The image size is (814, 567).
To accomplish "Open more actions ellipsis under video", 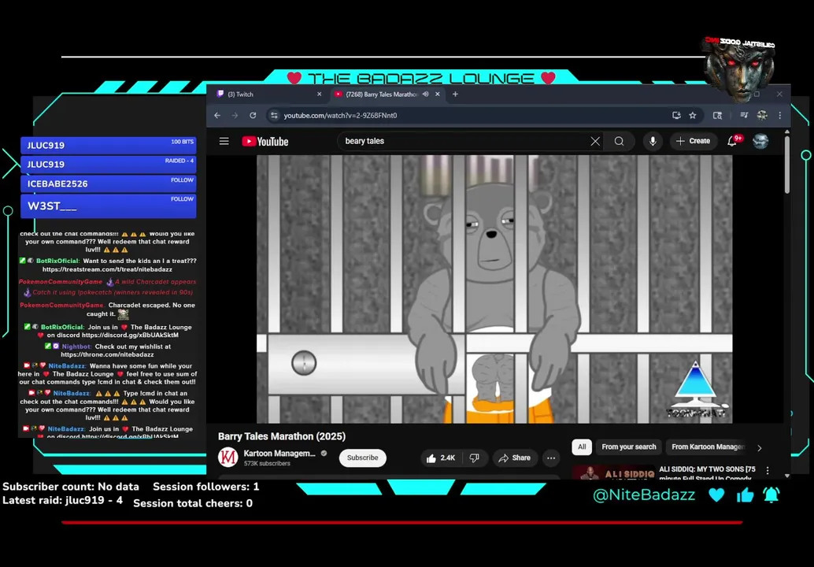I will [x=551, y=458].
